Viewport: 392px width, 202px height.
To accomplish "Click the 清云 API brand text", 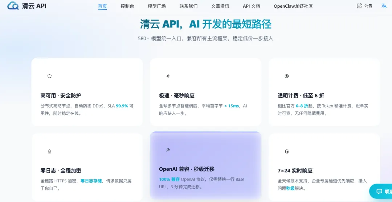I will [x=34, y=6].
